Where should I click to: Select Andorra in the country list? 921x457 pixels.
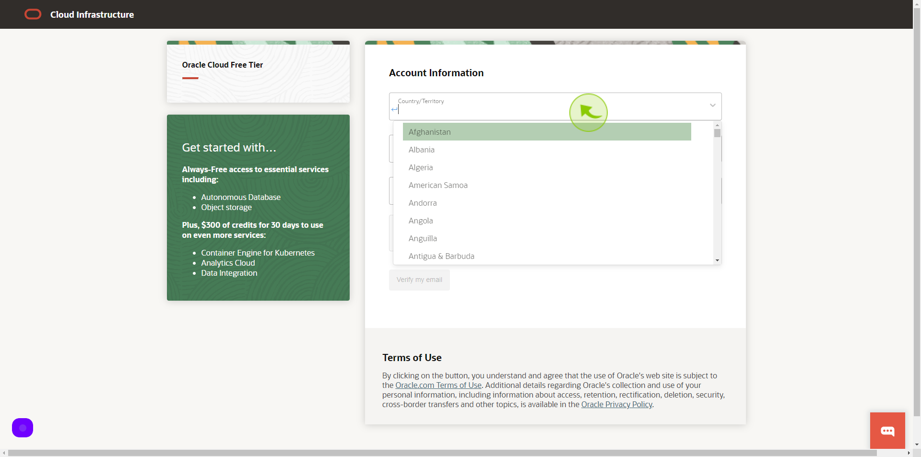pyautogui.click(x=547, y=203)
